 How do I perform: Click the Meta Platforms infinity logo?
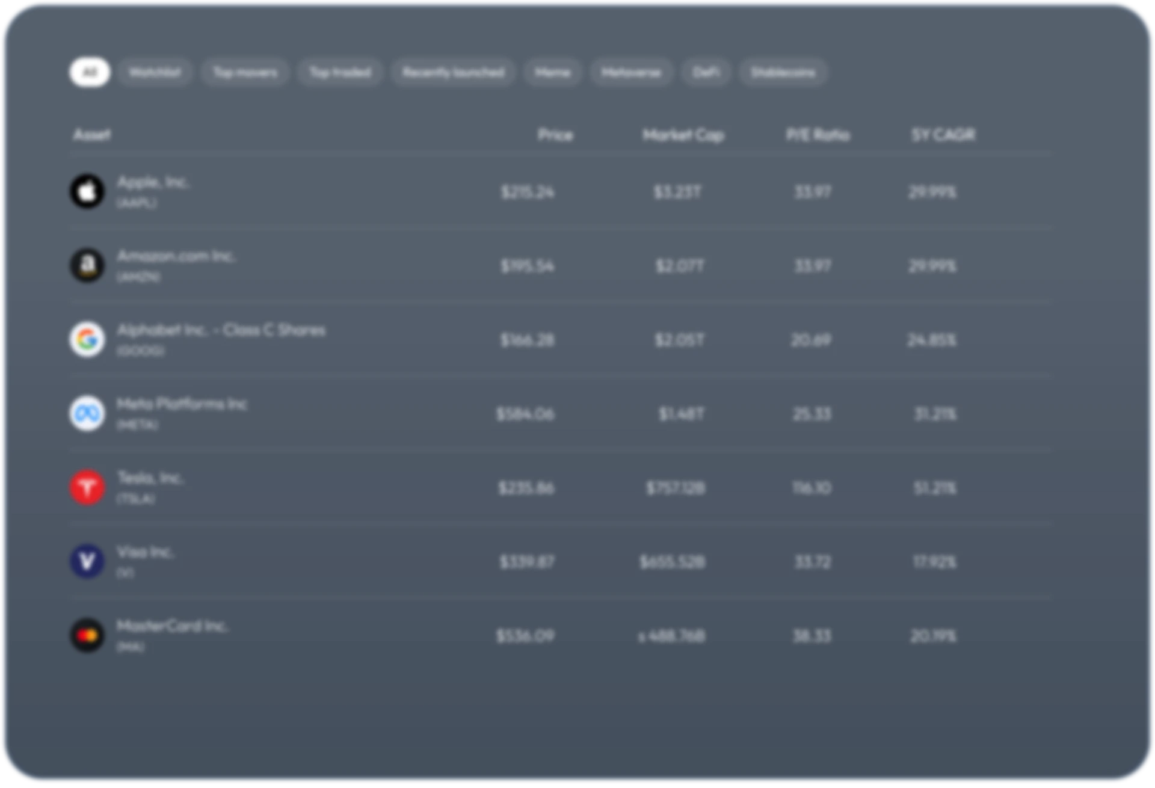87,414
